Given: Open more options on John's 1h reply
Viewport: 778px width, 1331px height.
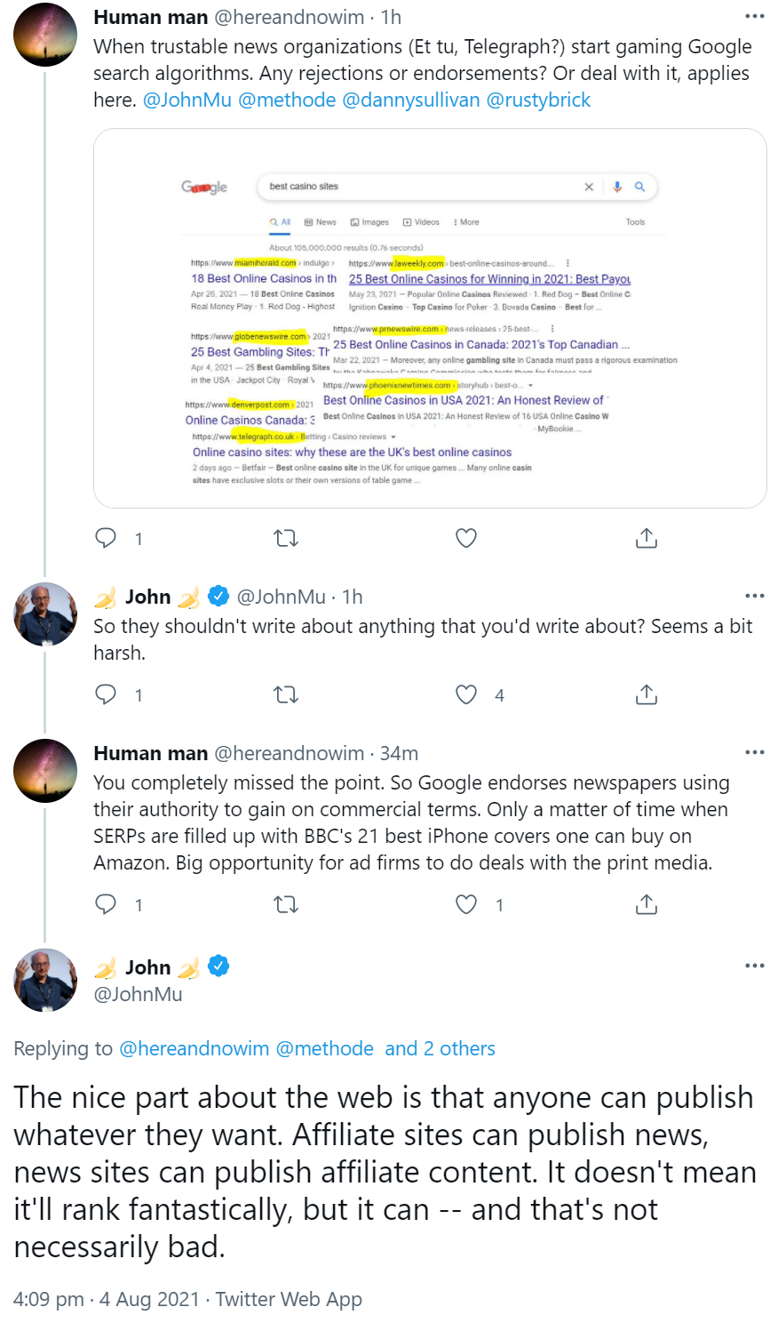Looking at the screenshot, I should pos(754,597).
